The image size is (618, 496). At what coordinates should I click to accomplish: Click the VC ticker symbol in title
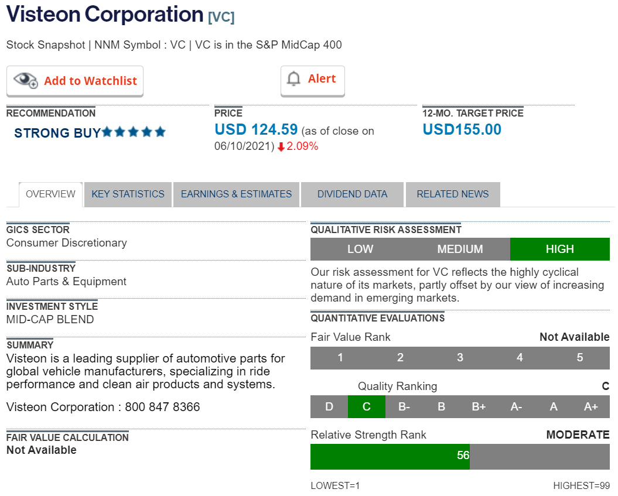221,18
